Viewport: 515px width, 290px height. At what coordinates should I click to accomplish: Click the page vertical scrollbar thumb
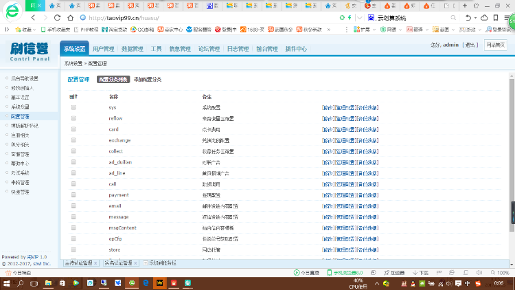tap(512, 155)
